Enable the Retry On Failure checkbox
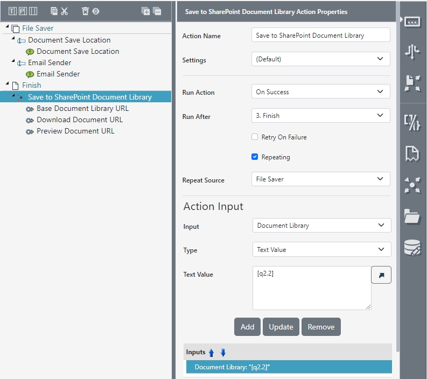Screen dimensions: 427x379 click(255, 137)
